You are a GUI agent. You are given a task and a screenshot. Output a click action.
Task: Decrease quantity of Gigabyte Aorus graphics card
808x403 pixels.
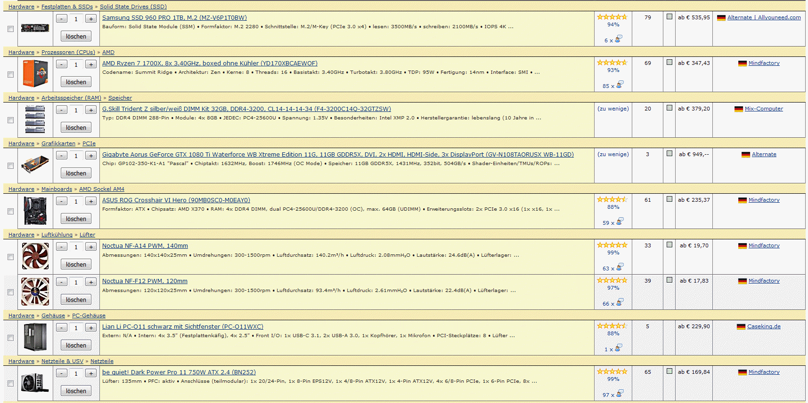click(62, 156)
